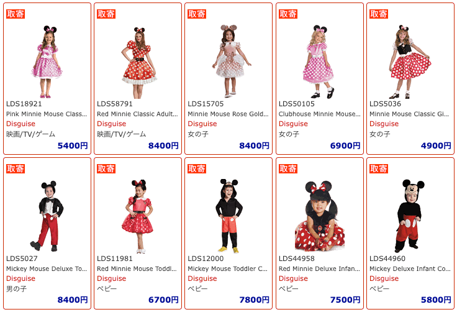Open the Red Minnie Classic Adult costume image
This screenshot has height=312, width=457.
[x=138, y=62]
